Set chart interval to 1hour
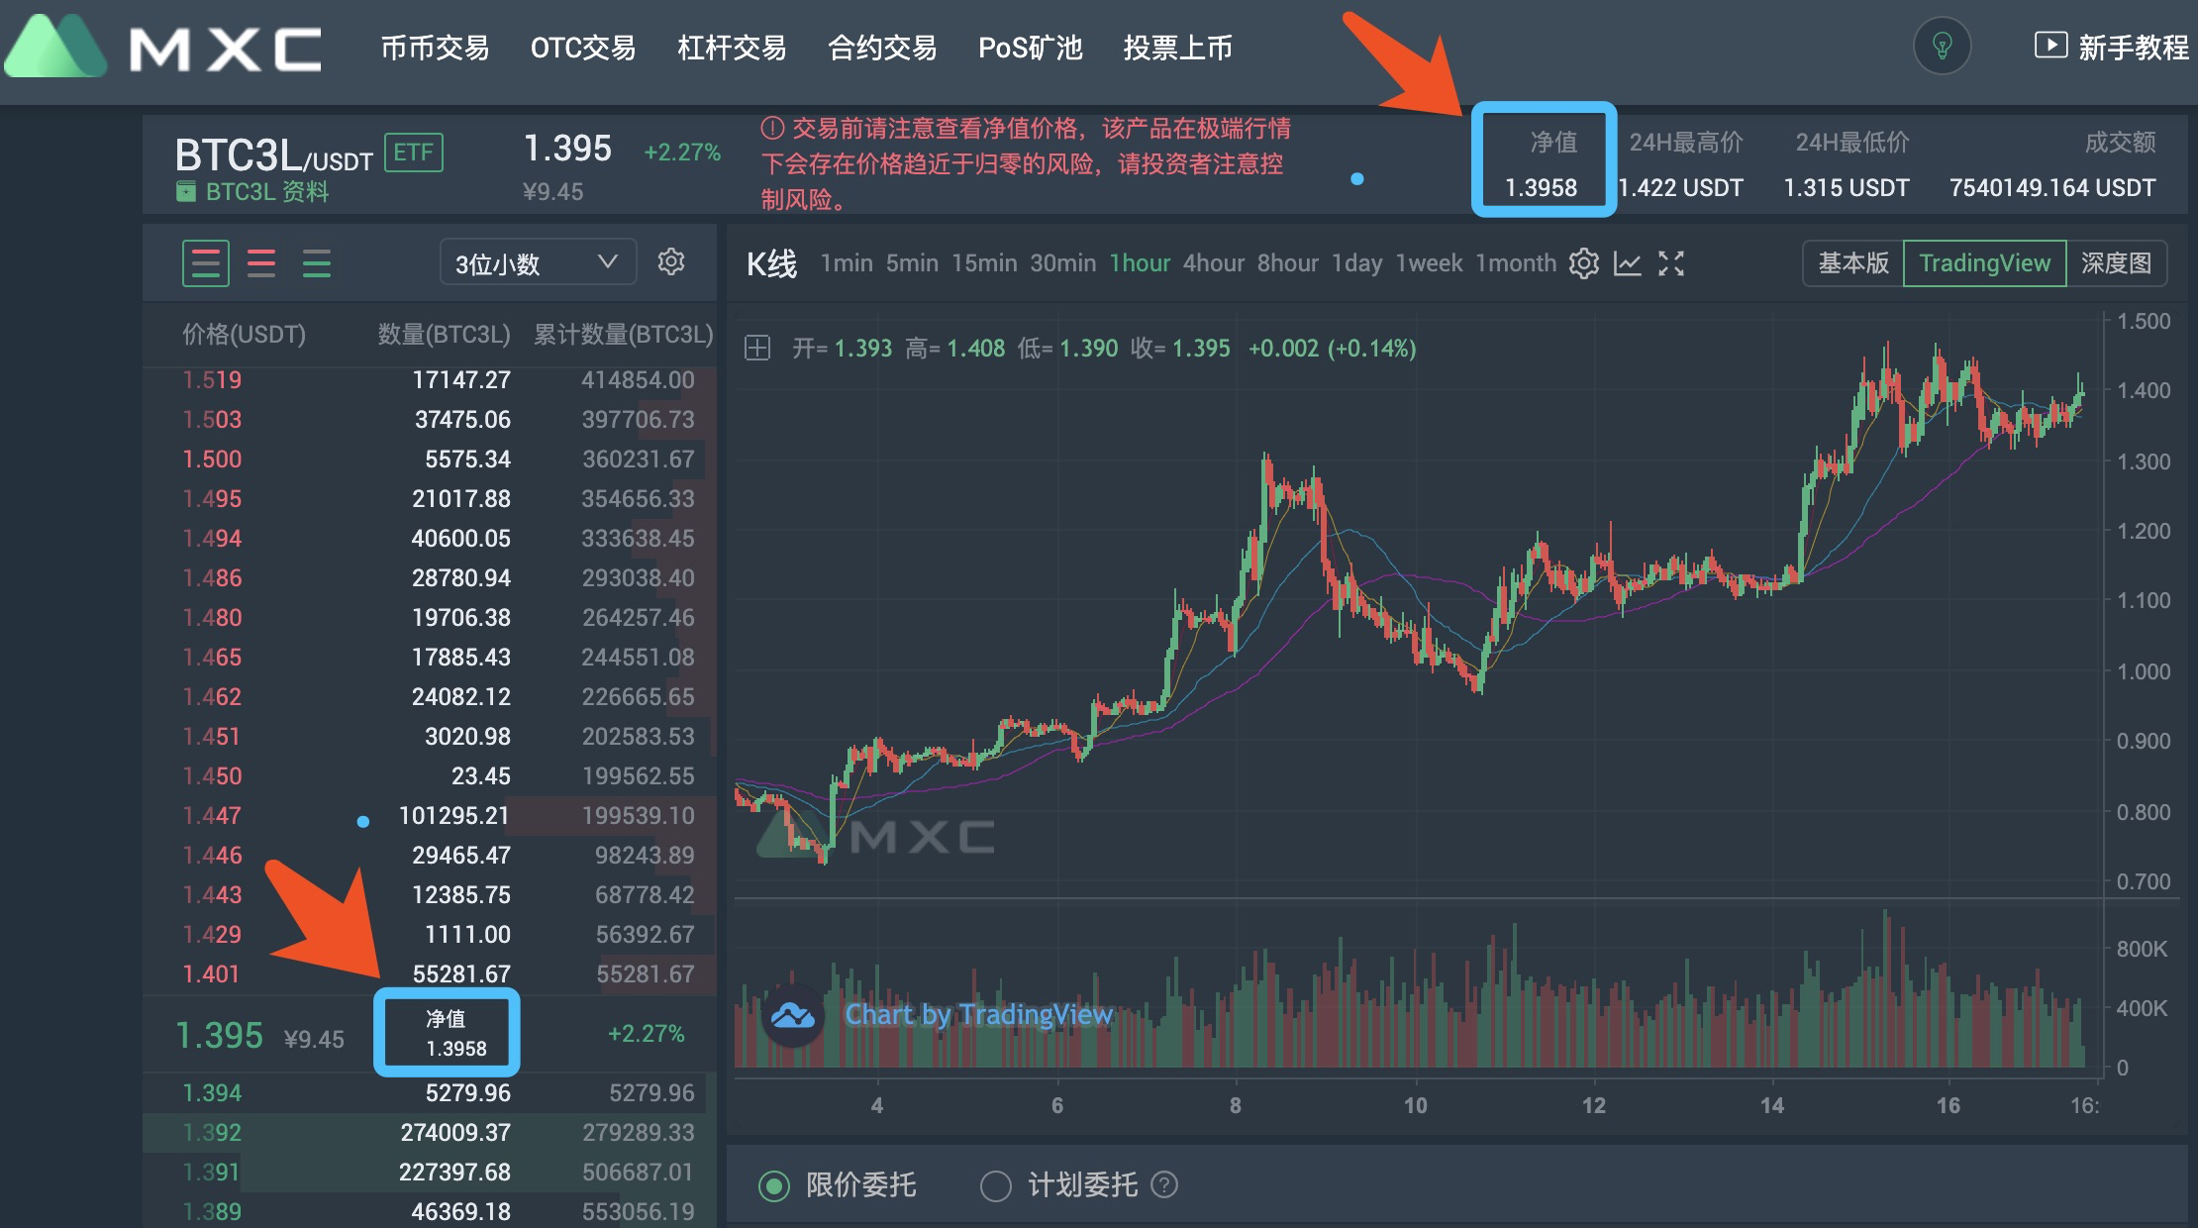The height and width of the screenshot is (1228, 2198). click(1140, 263)
